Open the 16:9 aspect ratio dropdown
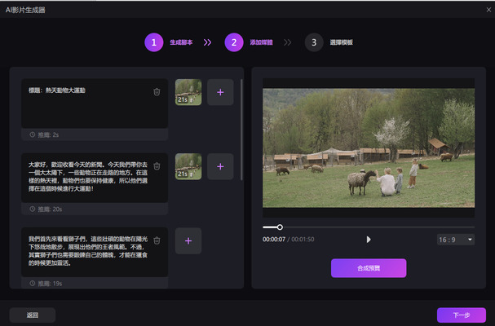 pos(456,240)
